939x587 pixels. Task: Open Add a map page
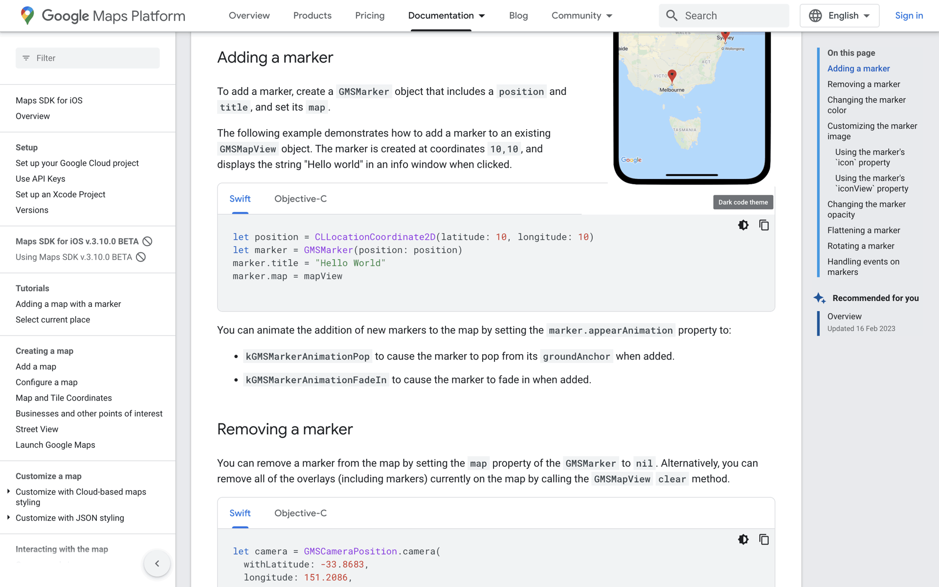36,366
